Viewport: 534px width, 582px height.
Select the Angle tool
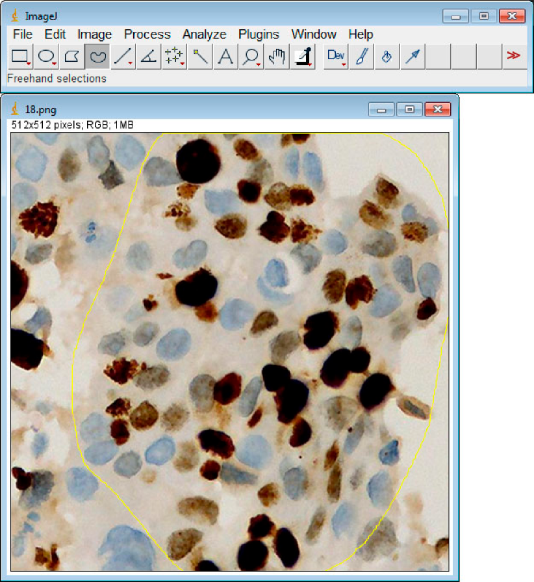click(x=149, y=57)
